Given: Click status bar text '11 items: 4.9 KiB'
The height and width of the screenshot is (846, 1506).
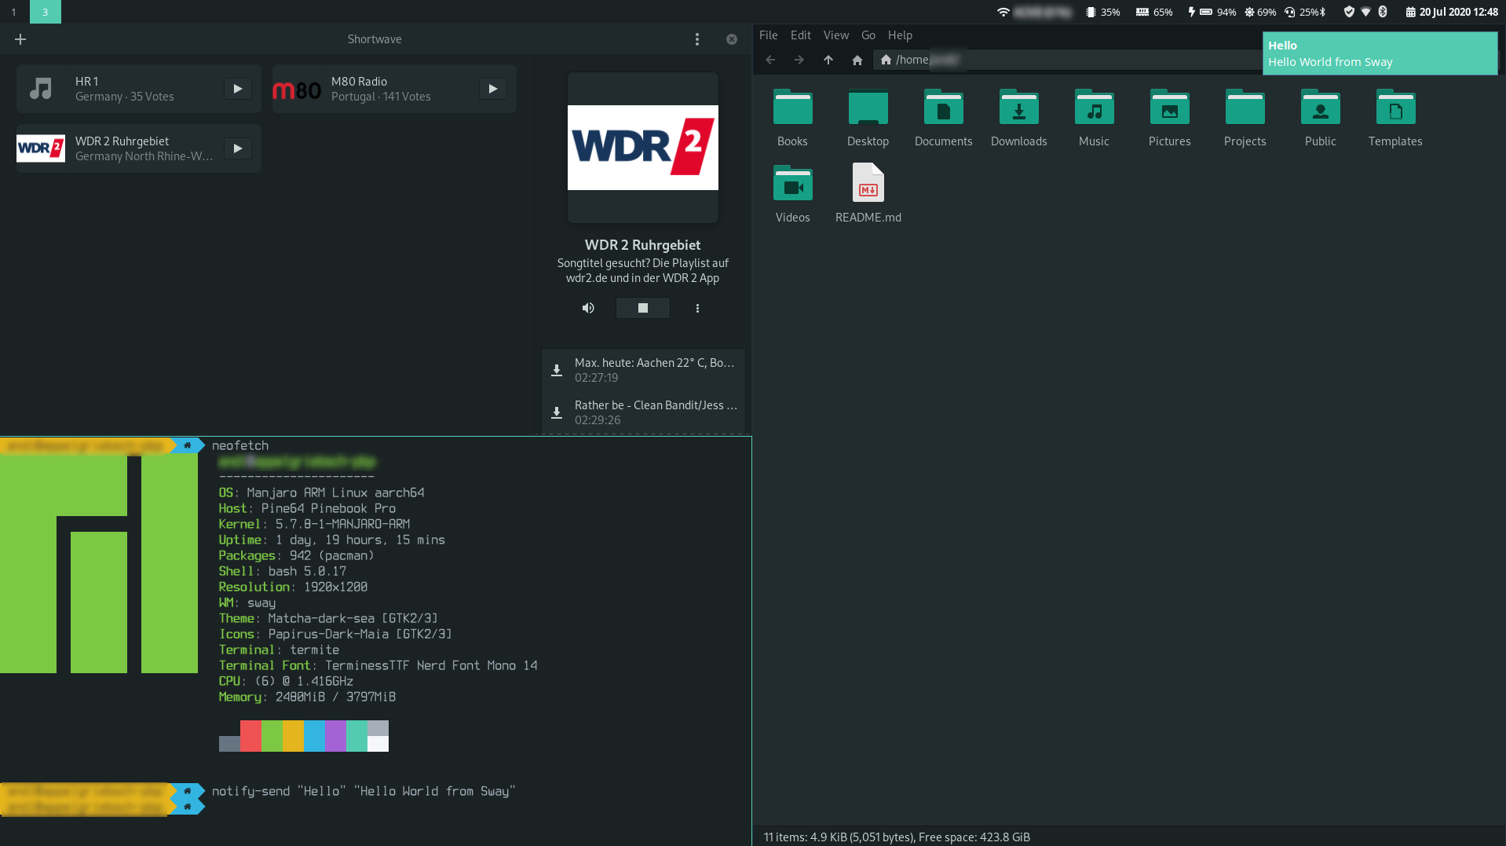Looking at the screenshot, I should tap(897, 837).
